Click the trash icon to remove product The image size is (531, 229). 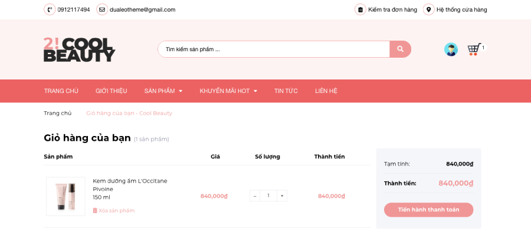click(x=95, y=210)
